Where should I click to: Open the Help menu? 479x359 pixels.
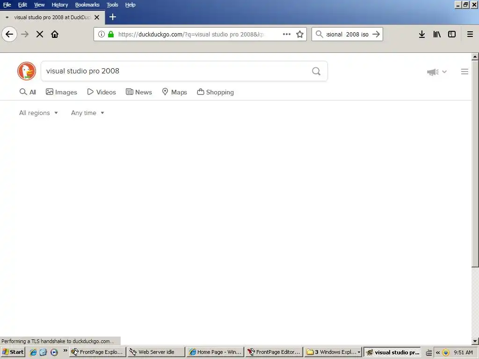point(130,5)
